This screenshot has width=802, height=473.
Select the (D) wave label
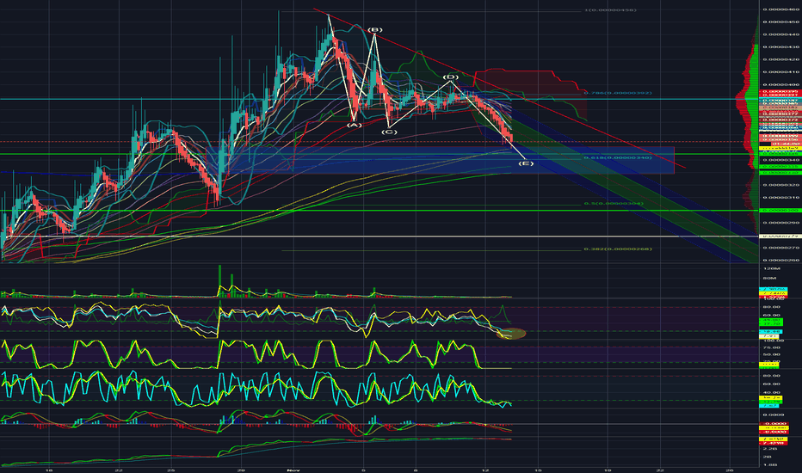(450, 77)
